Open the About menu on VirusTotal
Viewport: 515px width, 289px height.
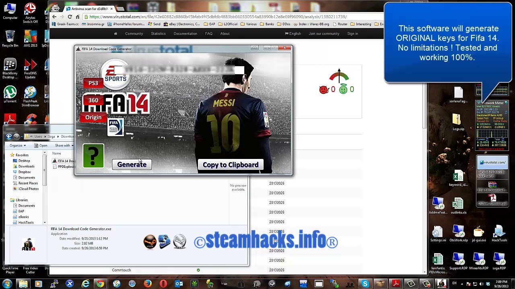click(225, 34)
